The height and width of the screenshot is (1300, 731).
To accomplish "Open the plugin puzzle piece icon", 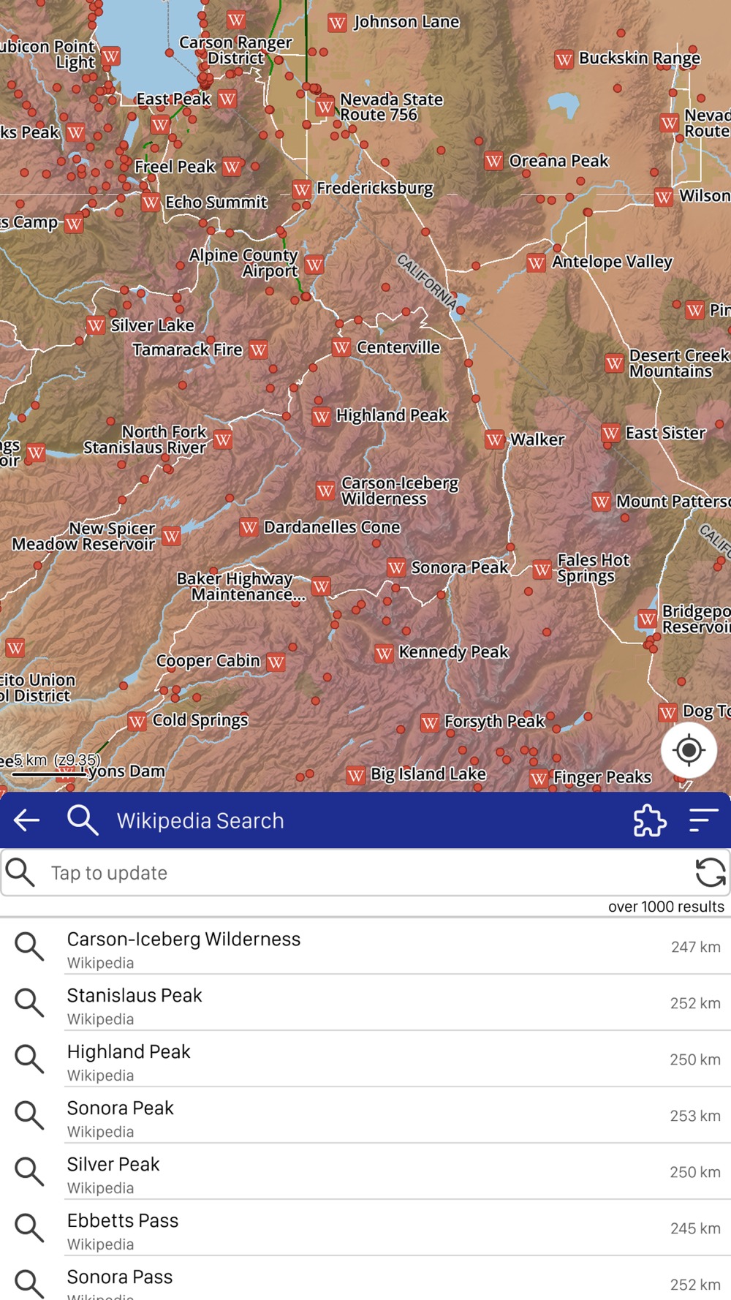I will click(650, 820).
